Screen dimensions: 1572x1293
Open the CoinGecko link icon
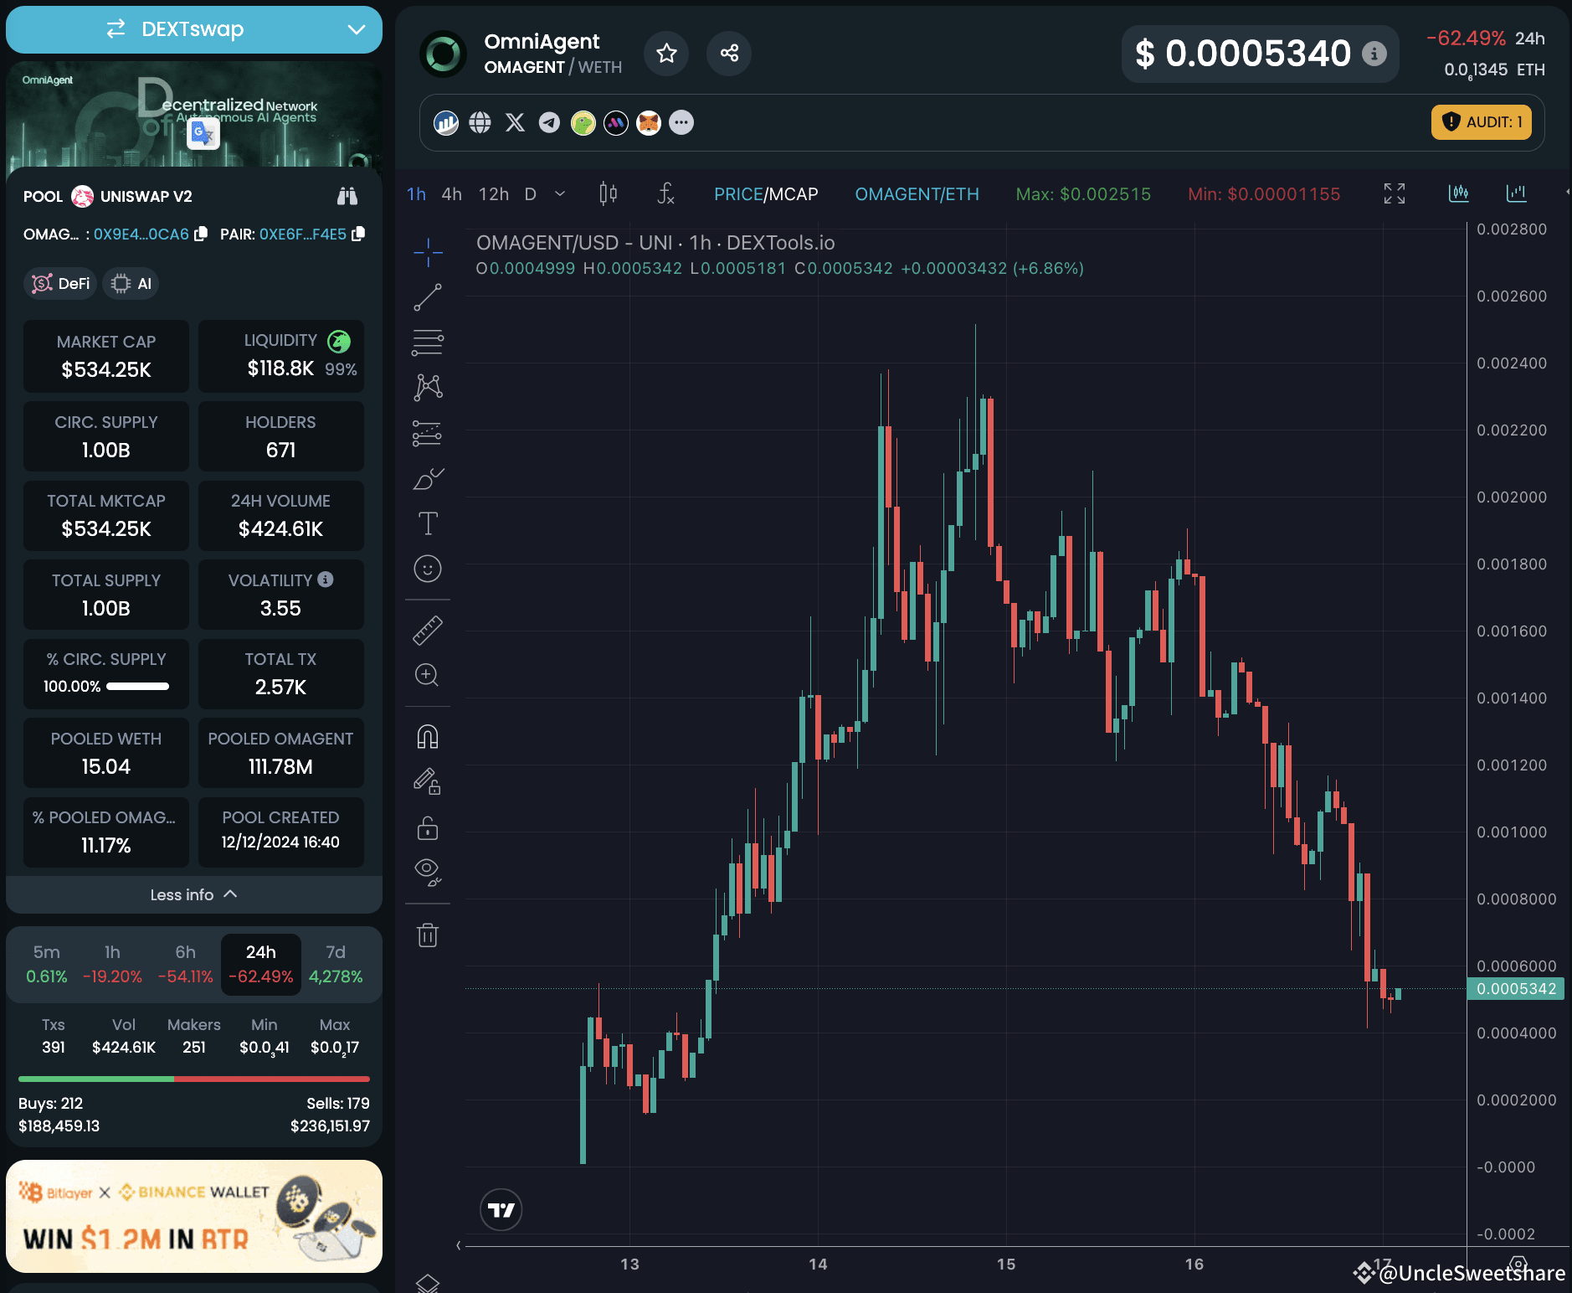click(x=583, y=123)
